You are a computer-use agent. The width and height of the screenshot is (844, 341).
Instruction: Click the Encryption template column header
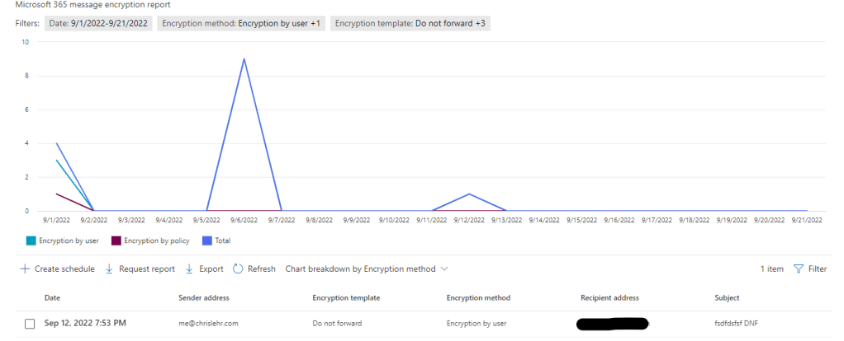click(x=346, y=297)
